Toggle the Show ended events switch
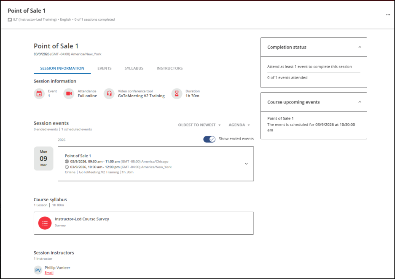 (x=209, y=139)
